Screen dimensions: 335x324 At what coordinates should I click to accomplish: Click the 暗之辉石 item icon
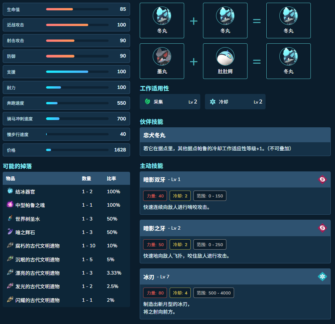(x=10, y=232)
